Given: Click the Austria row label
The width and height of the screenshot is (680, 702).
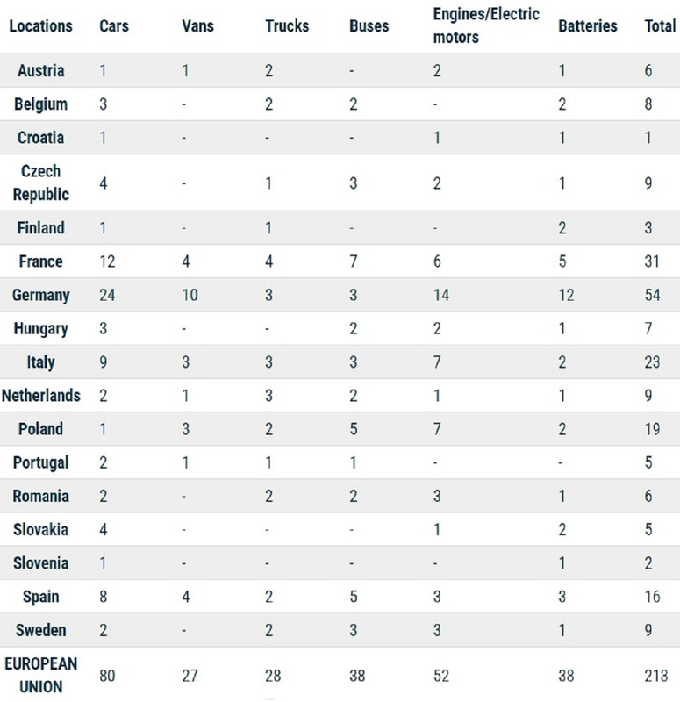Looking at the screenshot, I should pyautogui.click(x=40, y=71).
